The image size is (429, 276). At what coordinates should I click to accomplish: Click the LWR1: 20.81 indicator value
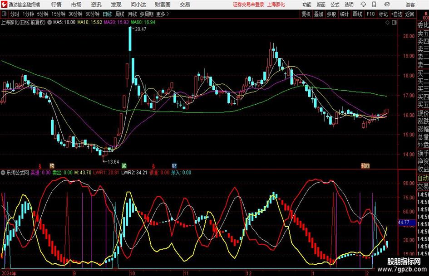(x=106, y=173)
